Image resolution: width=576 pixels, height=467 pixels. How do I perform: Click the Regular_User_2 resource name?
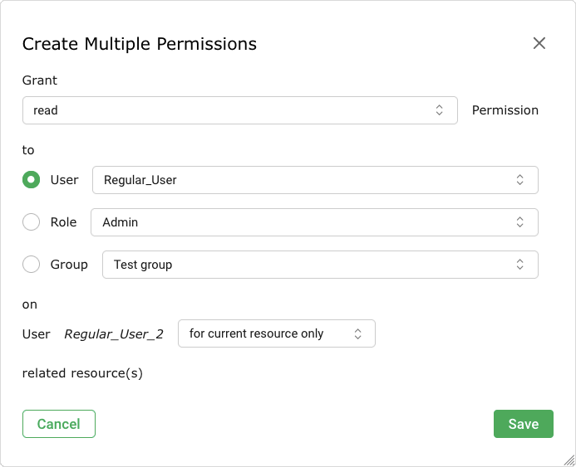point(114,334)
